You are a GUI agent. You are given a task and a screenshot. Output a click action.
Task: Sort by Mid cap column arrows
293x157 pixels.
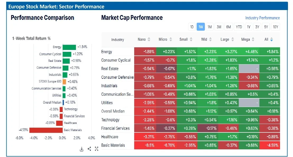[210, 39]
